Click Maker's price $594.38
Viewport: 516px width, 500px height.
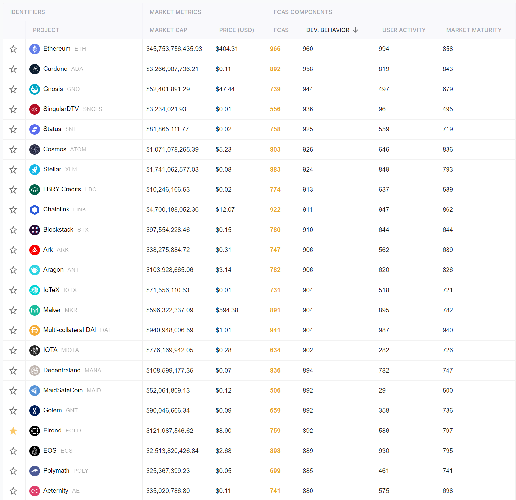(x=227, y=310)
